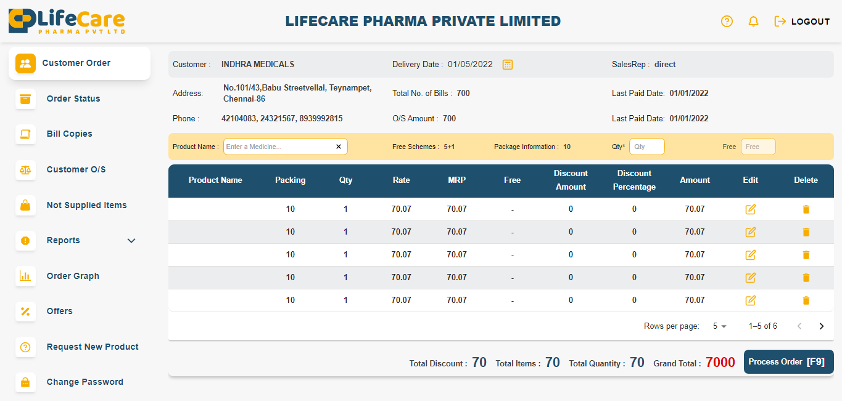Open Request New Product in sidebar
The height and width of the screenshot is (407, 842).
80,347
